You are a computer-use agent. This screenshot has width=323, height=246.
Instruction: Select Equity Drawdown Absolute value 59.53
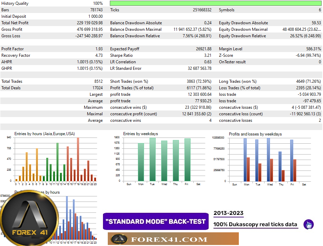click(x=316, y=23)
